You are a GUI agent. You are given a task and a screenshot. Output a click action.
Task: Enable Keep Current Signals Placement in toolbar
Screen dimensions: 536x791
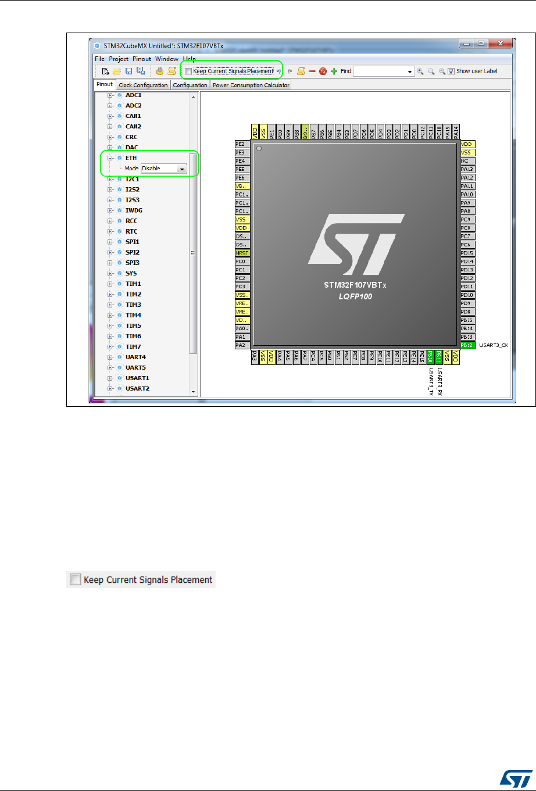point(188,71)
